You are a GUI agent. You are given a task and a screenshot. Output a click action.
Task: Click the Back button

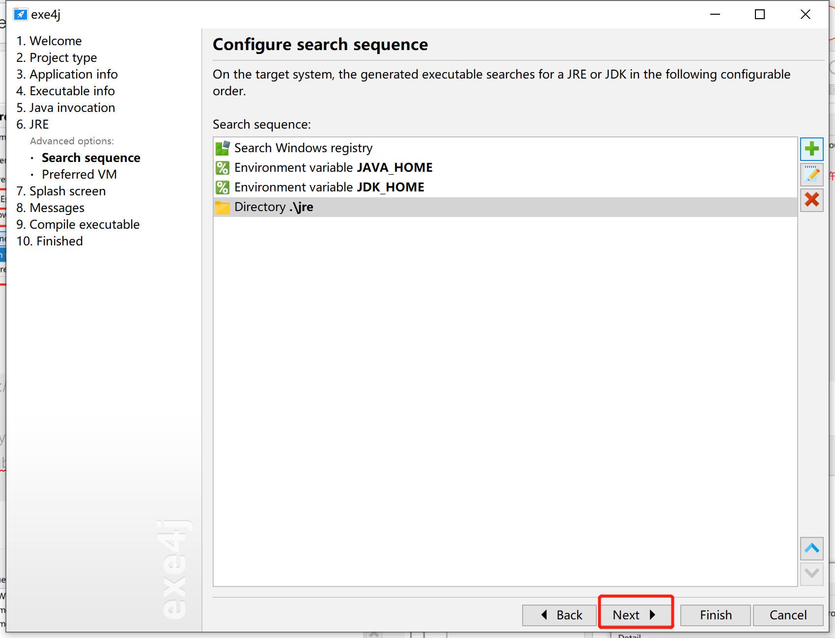point(559,615)
